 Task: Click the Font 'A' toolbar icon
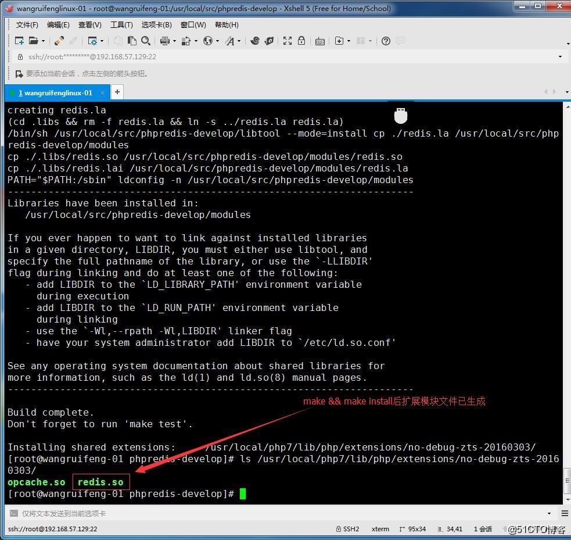tap(230, 41)
